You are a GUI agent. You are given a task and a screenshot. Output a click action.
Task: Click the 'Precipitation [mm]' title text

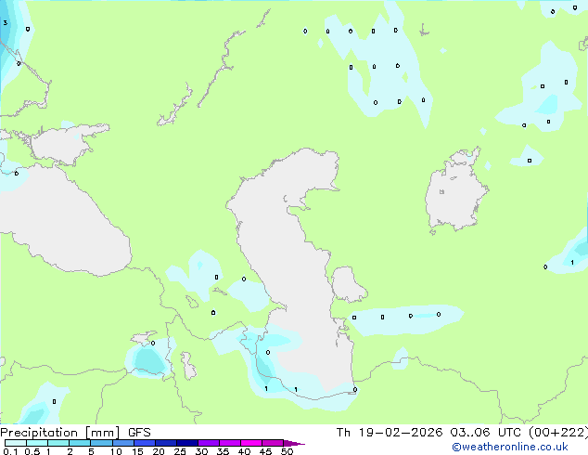point(60,433)
